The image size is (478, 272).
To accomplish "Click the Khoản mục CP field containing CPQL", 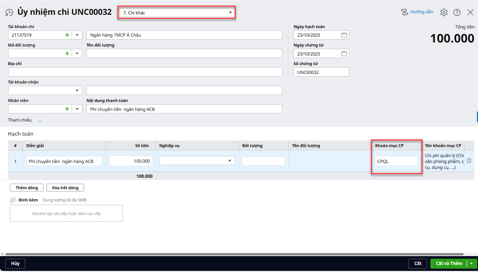I will 396,161.
